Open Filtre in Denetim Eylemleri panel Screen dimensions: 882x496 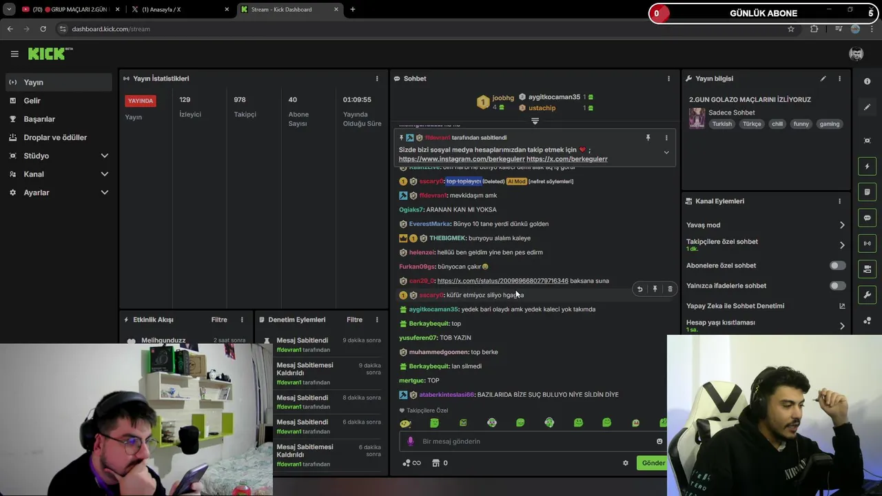click(x=354, y=320)
